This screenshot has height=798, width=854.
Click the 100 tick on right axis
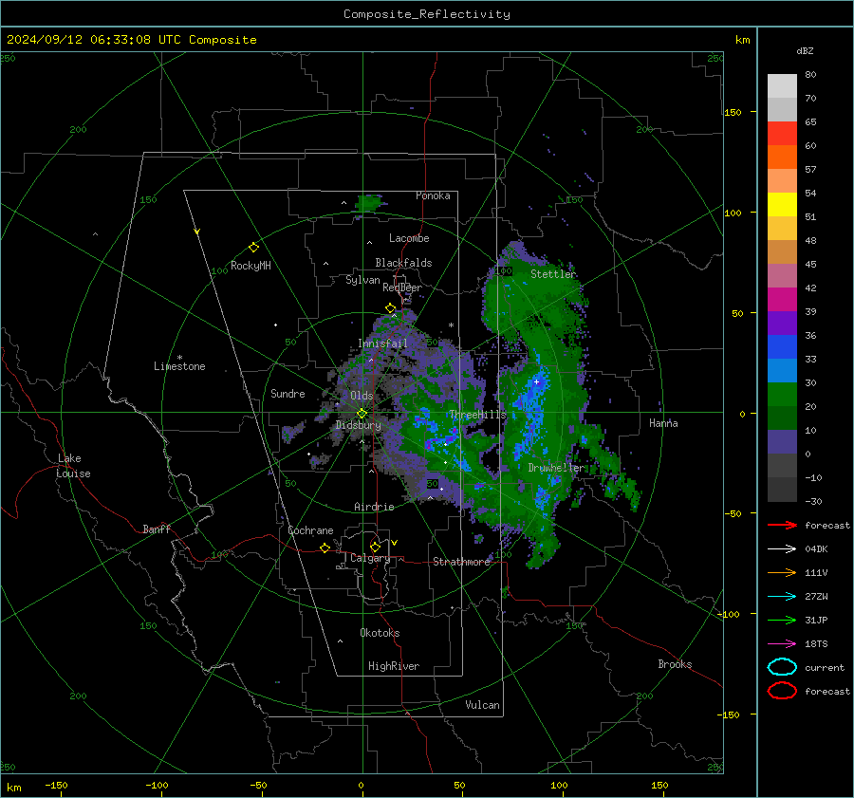[733, 213]
